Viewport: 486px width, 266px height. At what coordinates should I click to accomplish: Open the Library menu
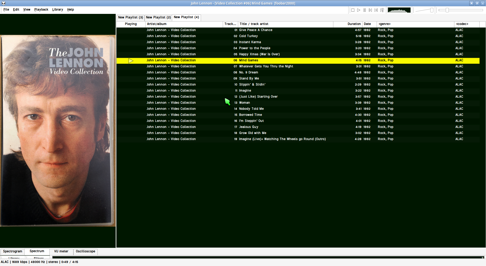click(x=57, y=10)
